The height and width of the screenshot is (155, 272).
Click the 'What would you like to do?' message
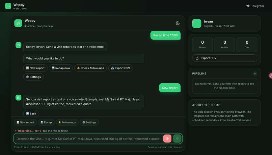84,58
